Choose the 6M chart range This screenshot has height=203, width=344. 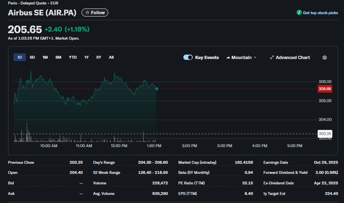coord(58,57)
